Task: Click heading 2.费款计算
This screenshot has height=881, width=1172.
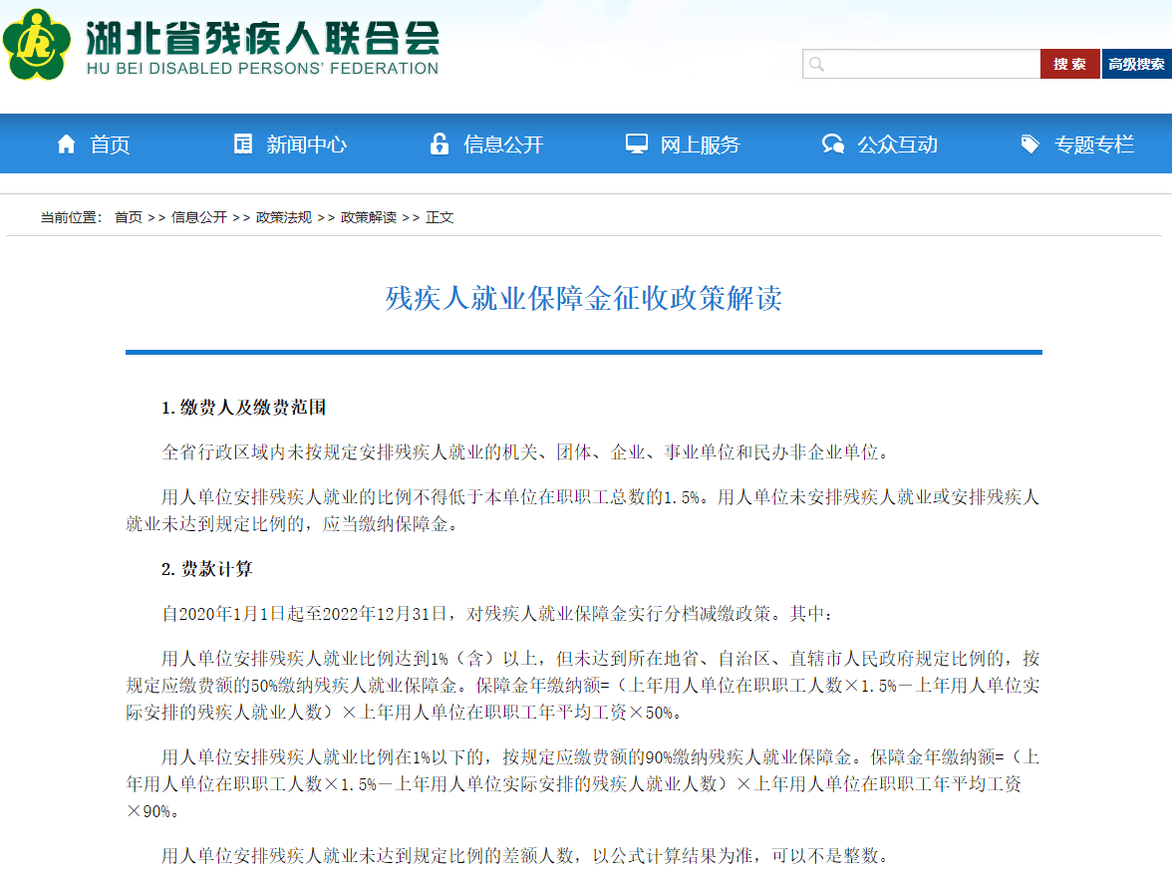Action: [207, 569]
